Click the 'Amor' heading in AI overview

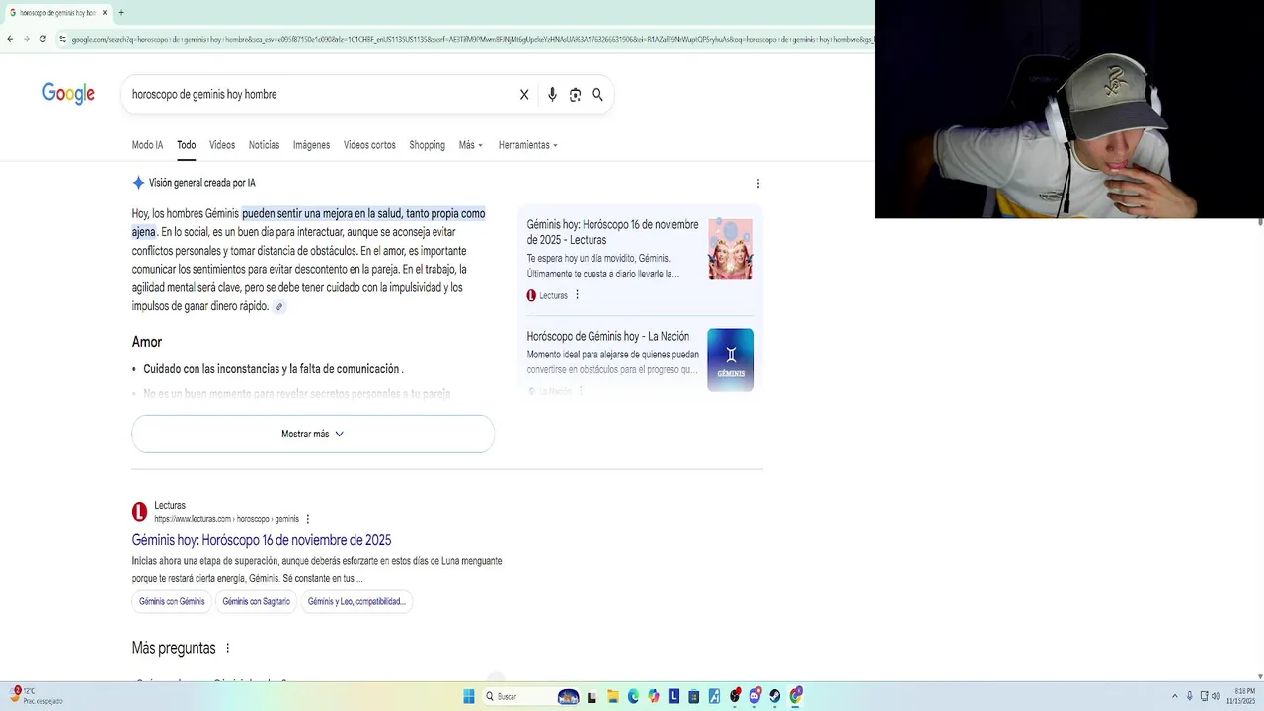click(x=147, y=342)
